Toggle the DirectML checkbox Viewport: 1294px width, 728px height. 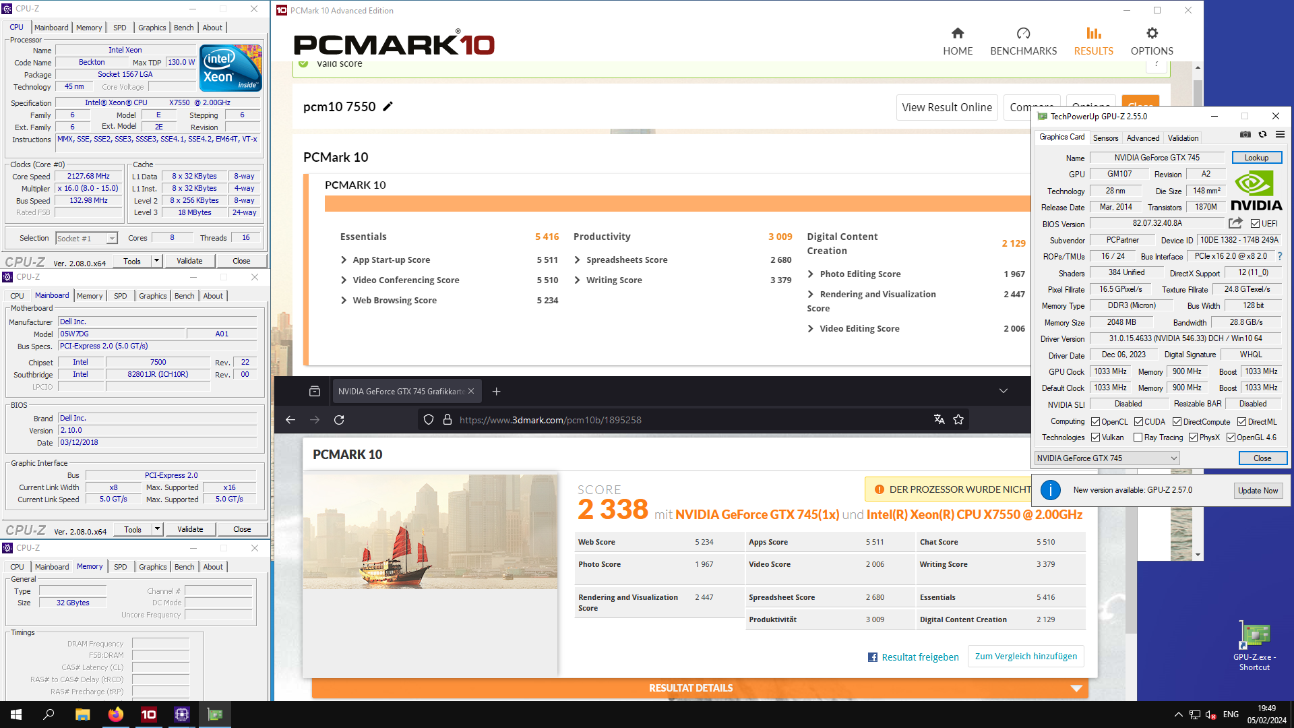click(x=1241, y=421)
